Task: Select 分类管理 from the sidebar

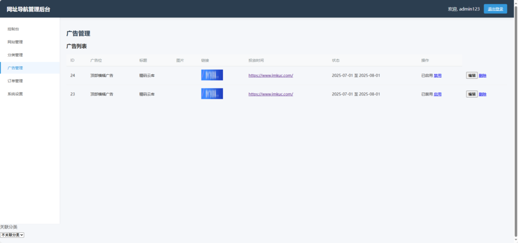Action: (x=15, y=55)
